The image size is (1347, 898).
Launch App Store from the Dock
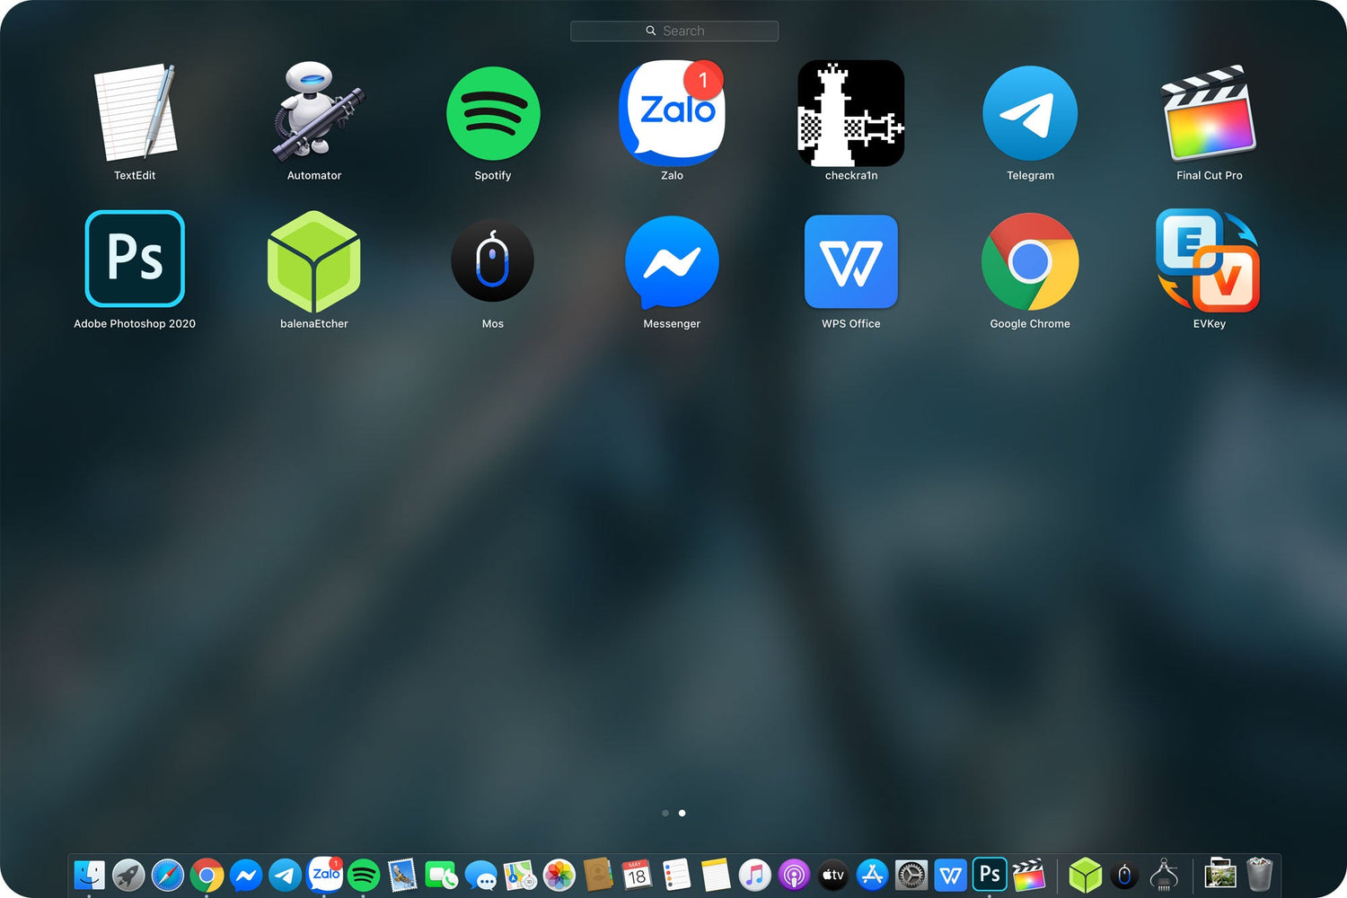(872, 875)
